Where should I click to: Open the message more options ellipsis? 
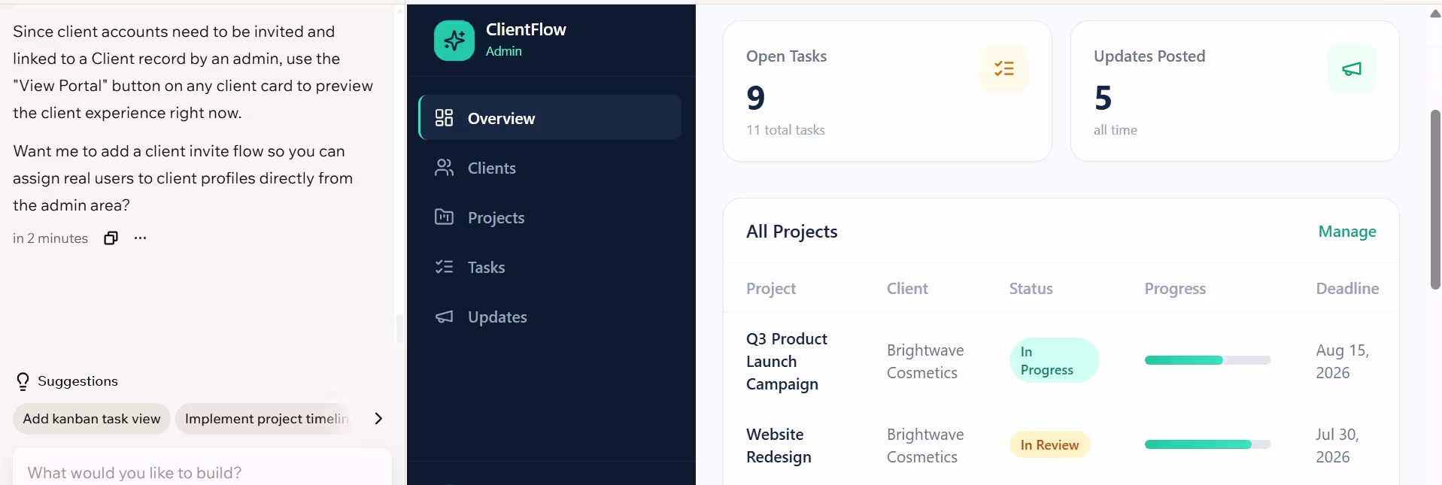pyautogui.click(x=140, y=238)
